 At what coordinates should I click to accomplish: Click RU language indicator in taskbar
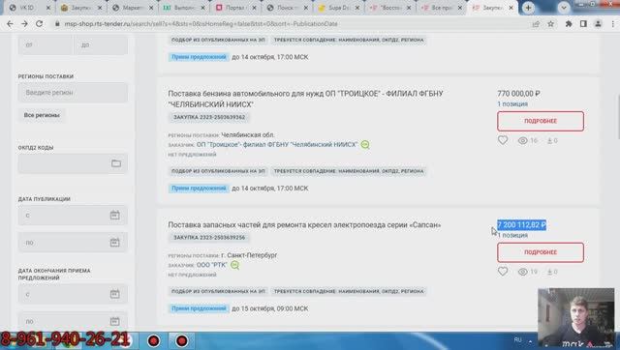[517, 339]
